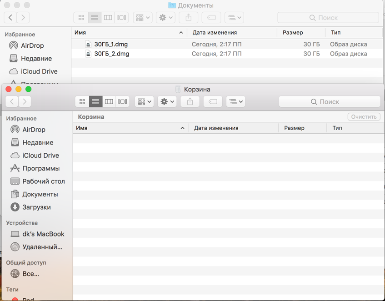Open path list dropdown in Trash window
385x301 pixels.
click(x=236, y=102)
